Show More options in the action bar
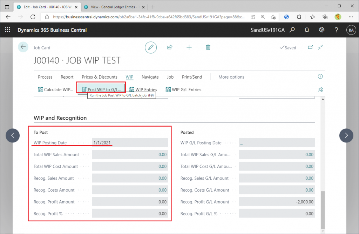Screen dimensions: 359x234 click(231, 77)
